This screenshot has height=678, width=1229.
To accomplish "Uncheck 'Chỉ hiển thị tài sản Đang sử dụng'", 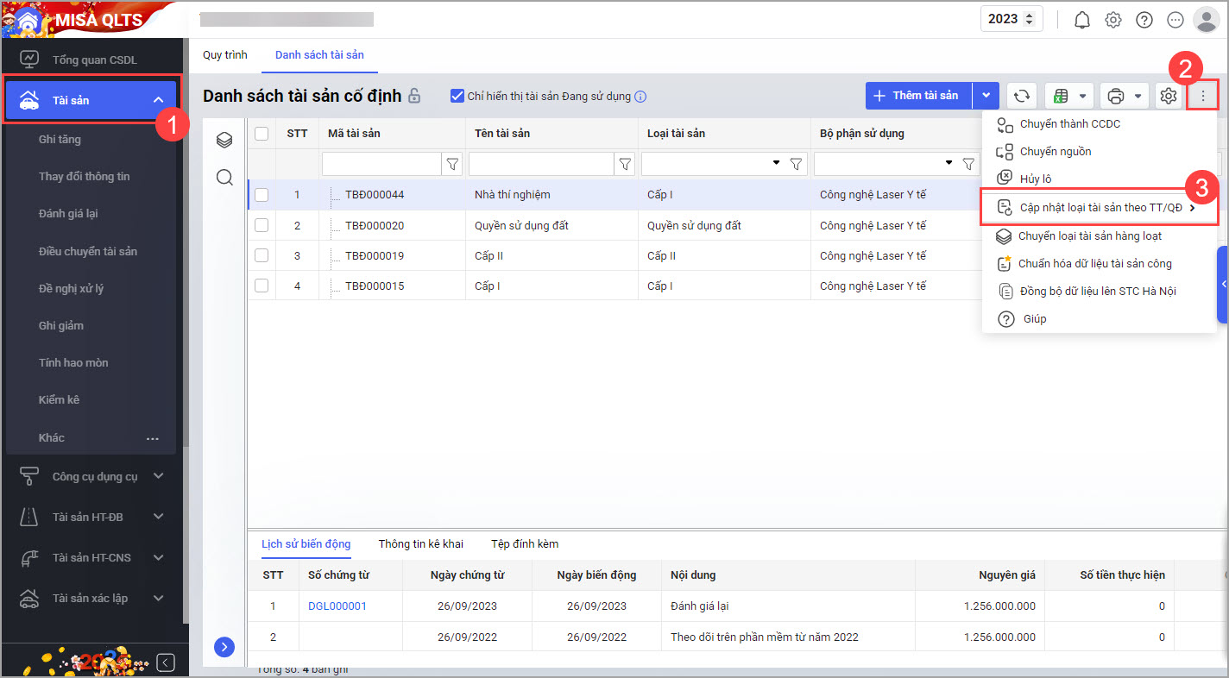I will tap(457, 96).
